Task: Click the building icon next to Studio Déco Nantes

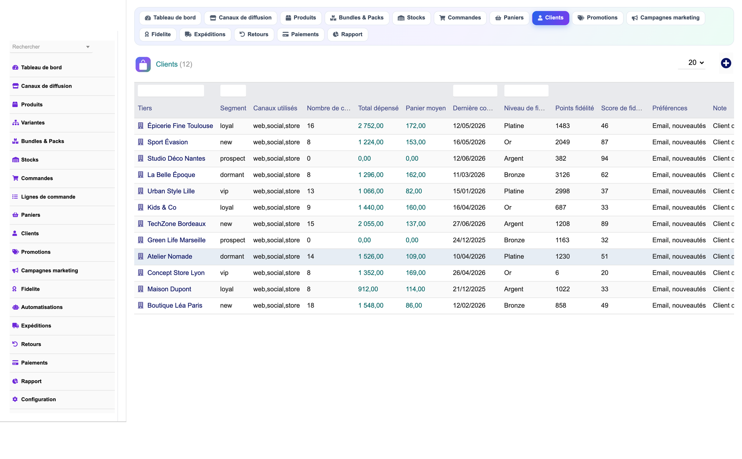Action: coord(141,158)
